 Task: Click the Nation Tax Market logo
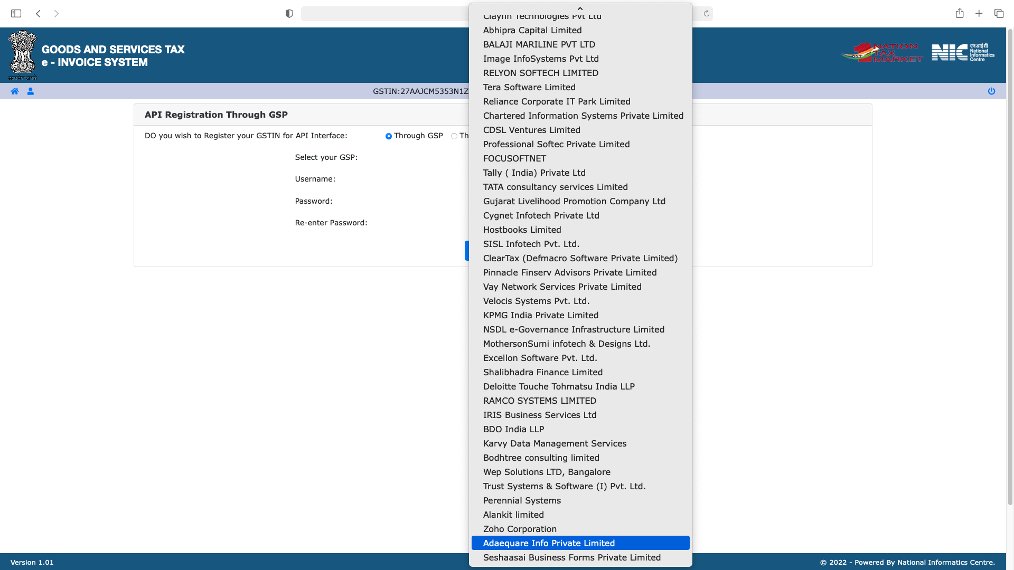882,53
